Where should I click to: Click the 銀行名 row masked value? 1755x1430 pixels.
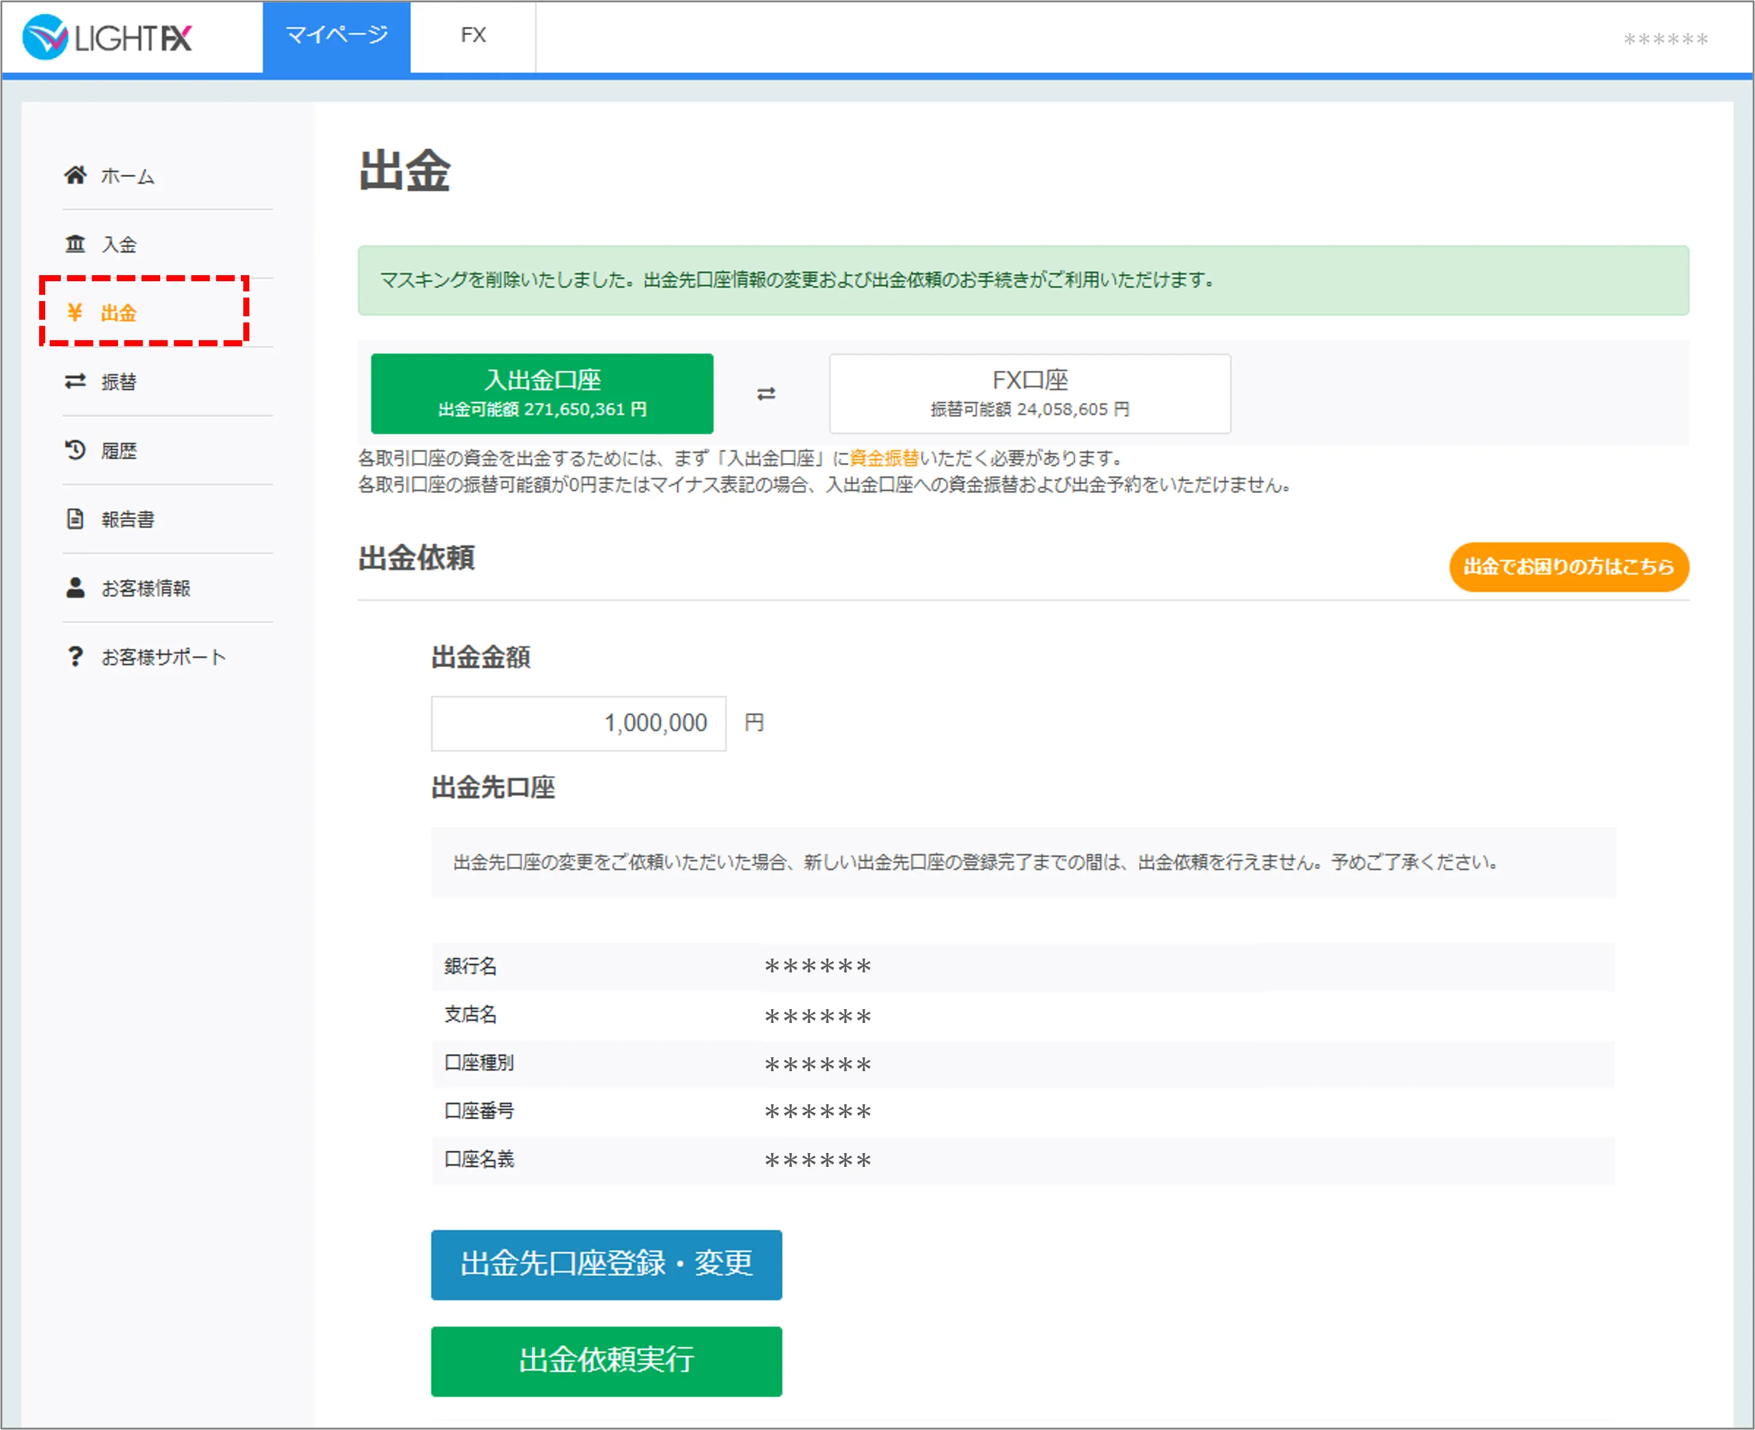point(817,966)
